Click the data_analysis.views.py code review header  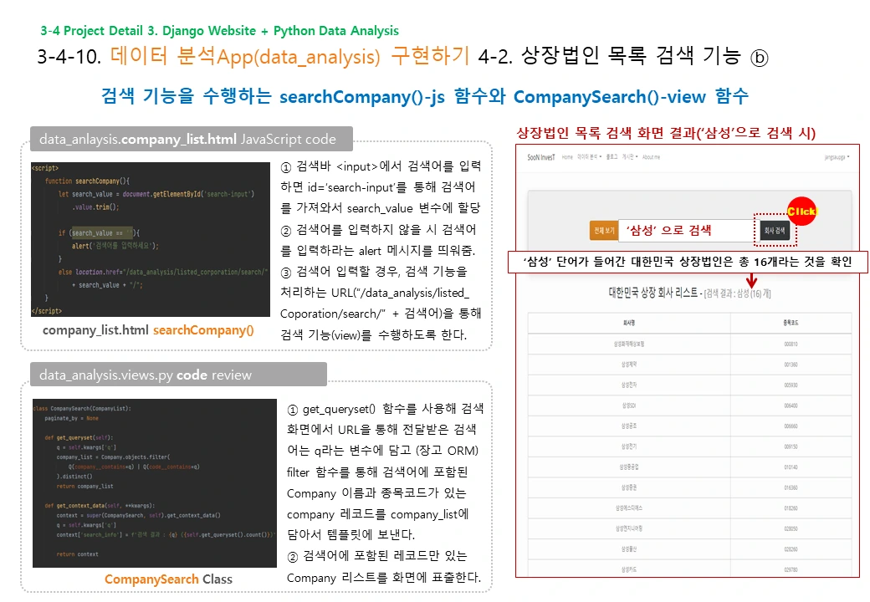click(x=179, y=375)
